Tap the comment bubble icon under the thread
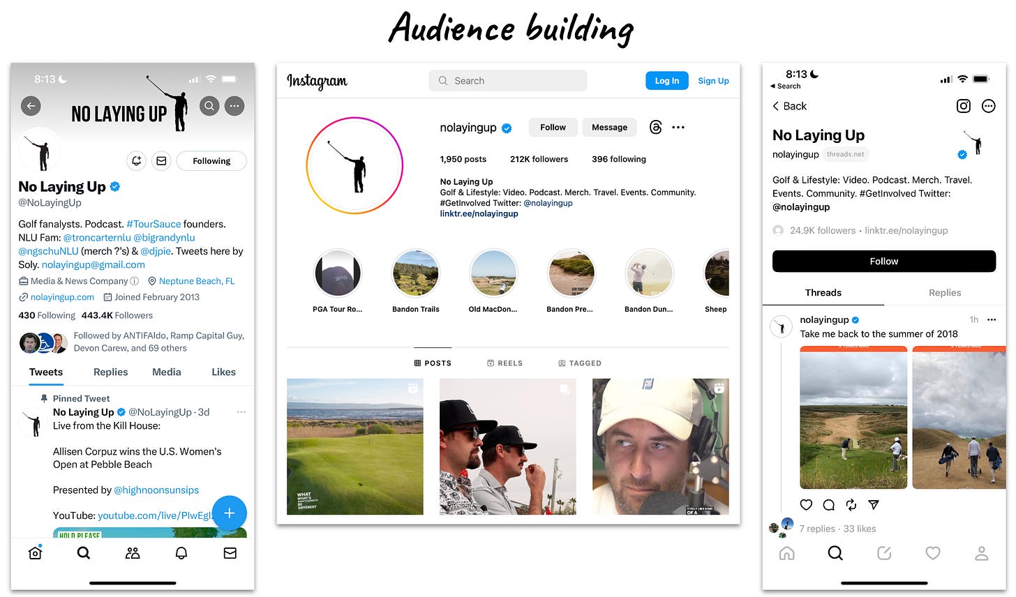The height and width of the screenshot is (597, 1016). (x=829, y=505)
